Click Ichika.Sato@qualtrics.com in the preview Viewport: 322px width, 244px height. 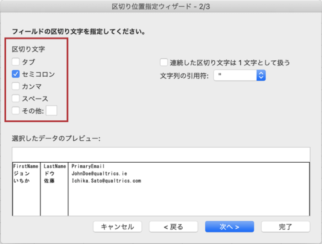[x=106, y=181]
